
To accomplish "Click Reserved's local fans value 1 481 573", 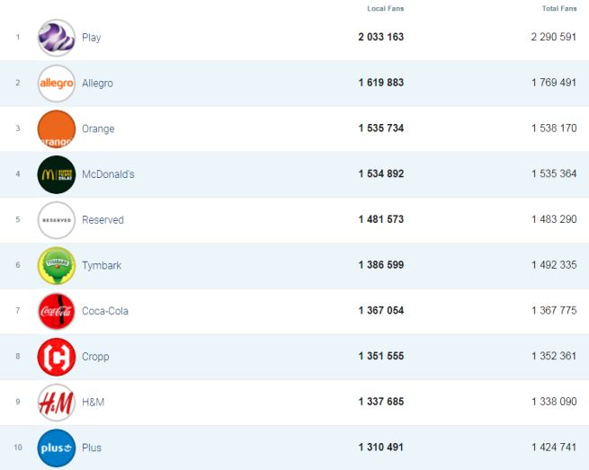I will click(380, 220).
